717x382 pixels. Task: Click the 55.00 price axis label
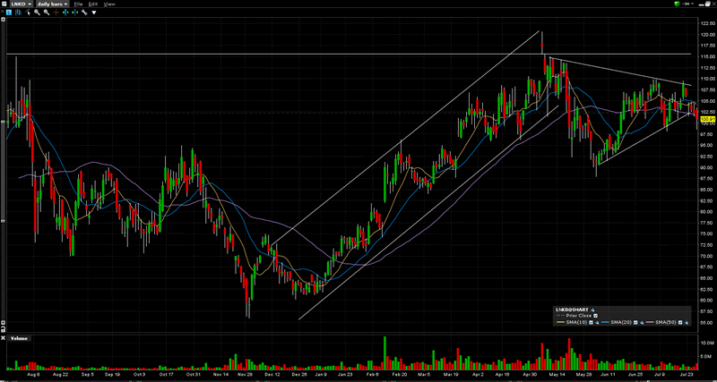[707, 323]
